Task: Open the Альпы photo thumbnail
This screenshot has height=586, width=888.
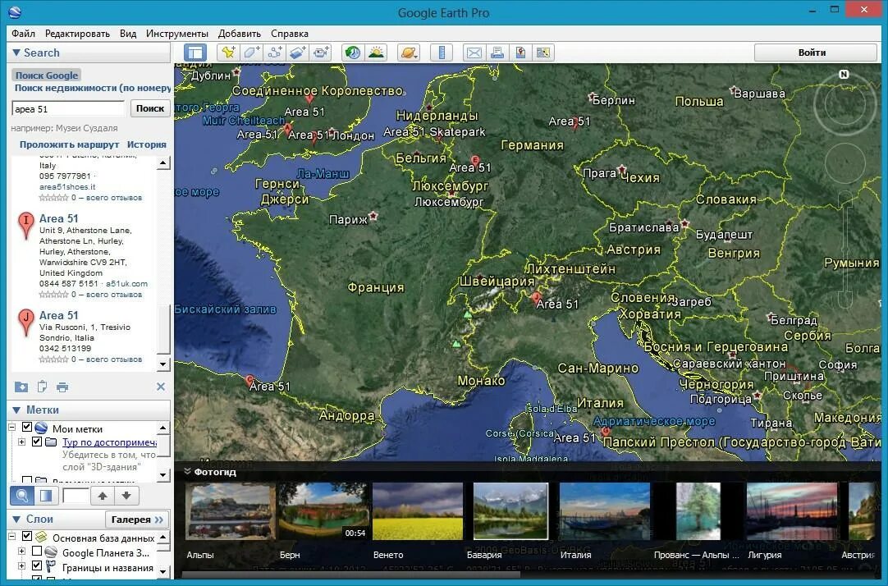Action: point(231,510)
